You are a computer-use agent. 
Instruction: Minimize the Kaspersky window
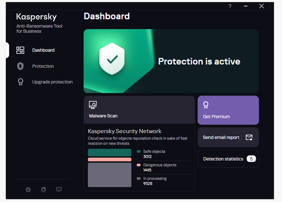[246, 6]
